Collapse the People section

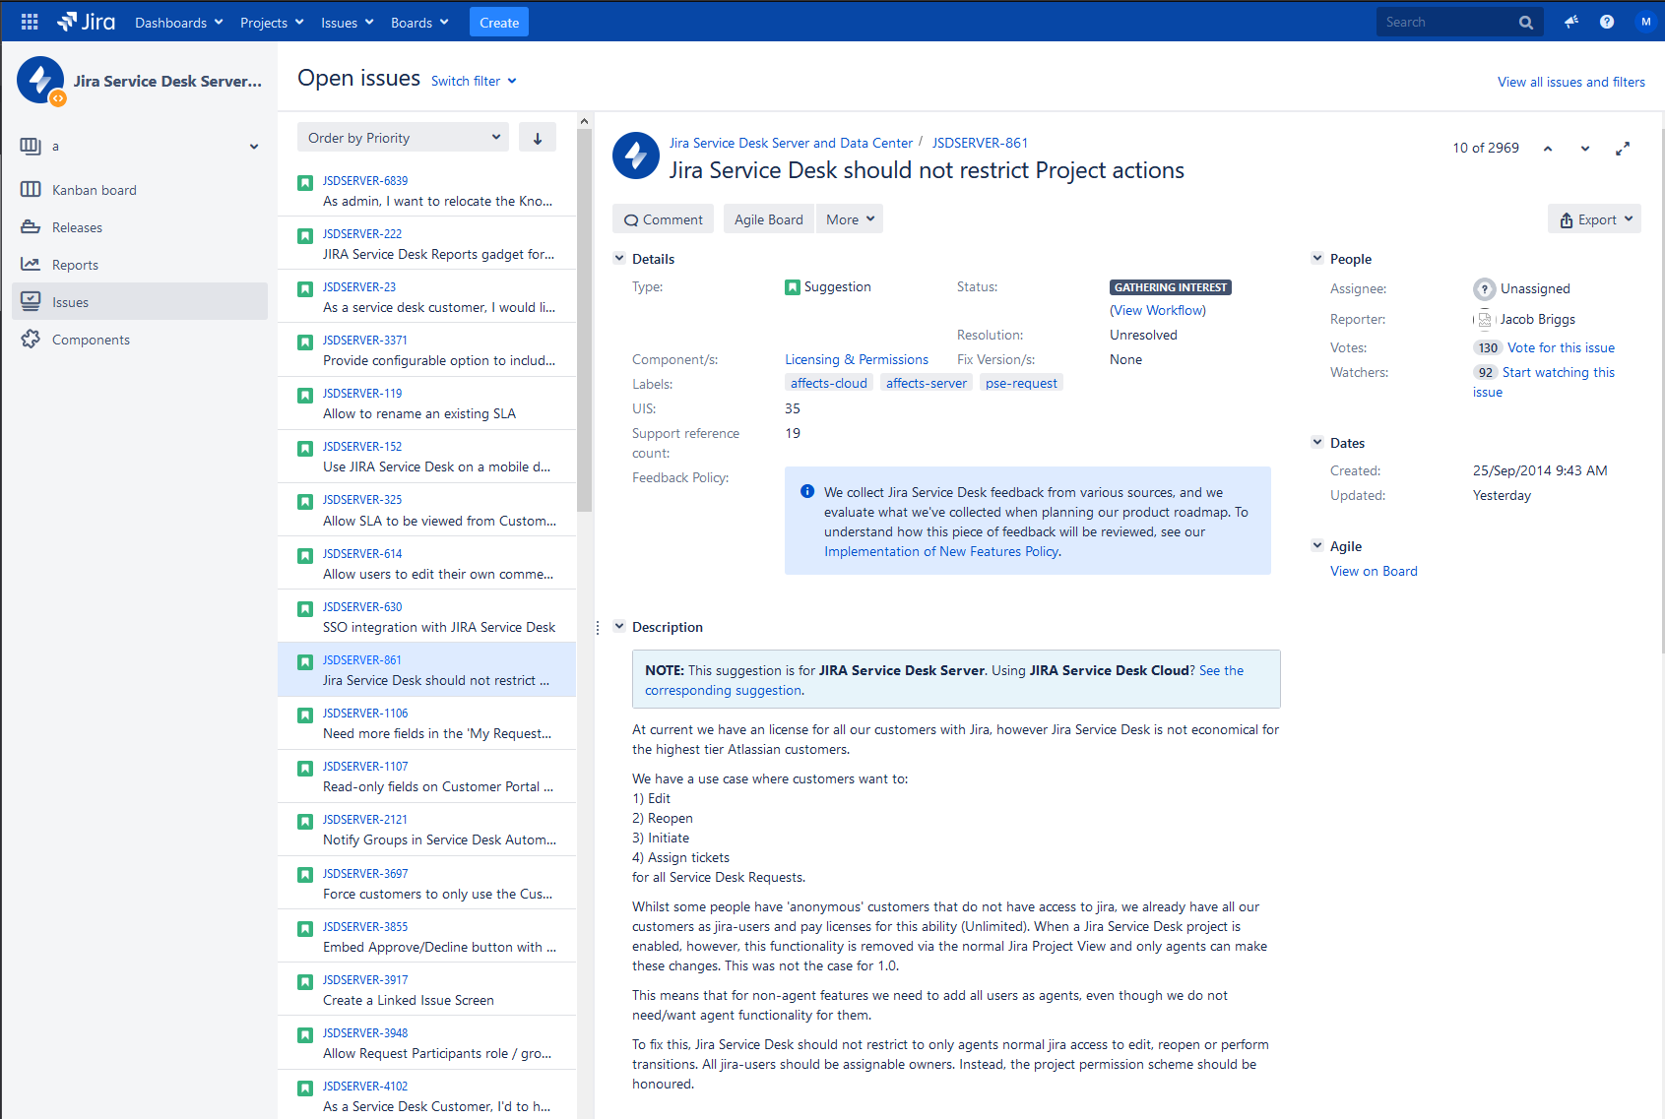1317,258
